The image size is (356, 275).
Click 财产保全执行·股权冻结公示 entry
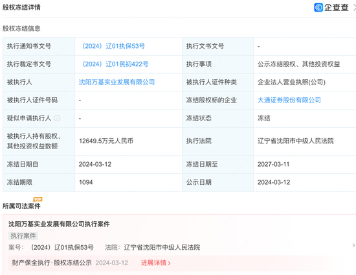52,263
